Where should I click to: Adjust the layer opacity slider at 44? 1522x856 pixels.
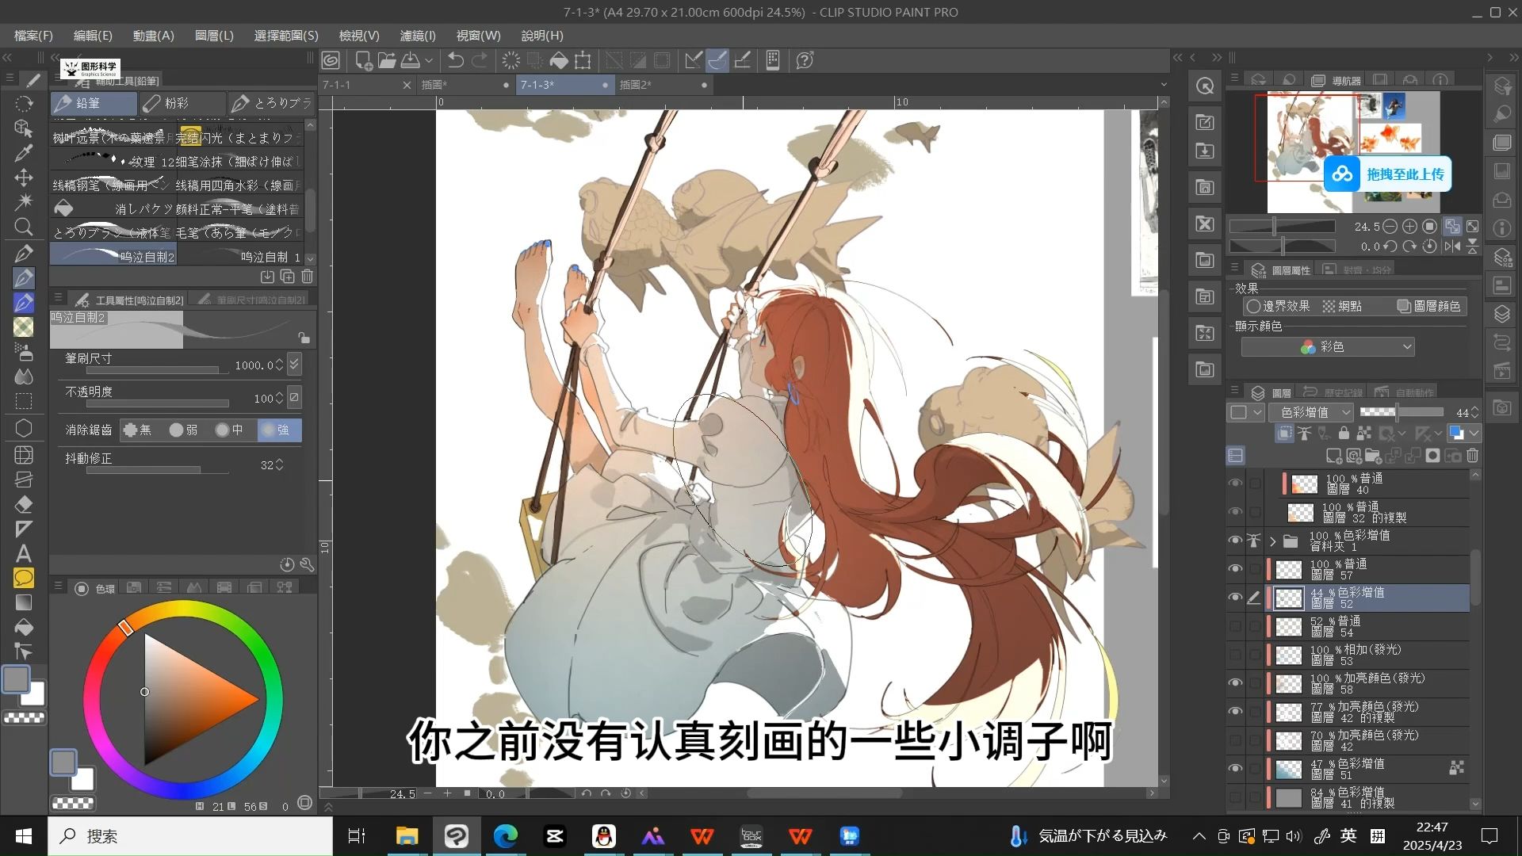pos(1401,411)
